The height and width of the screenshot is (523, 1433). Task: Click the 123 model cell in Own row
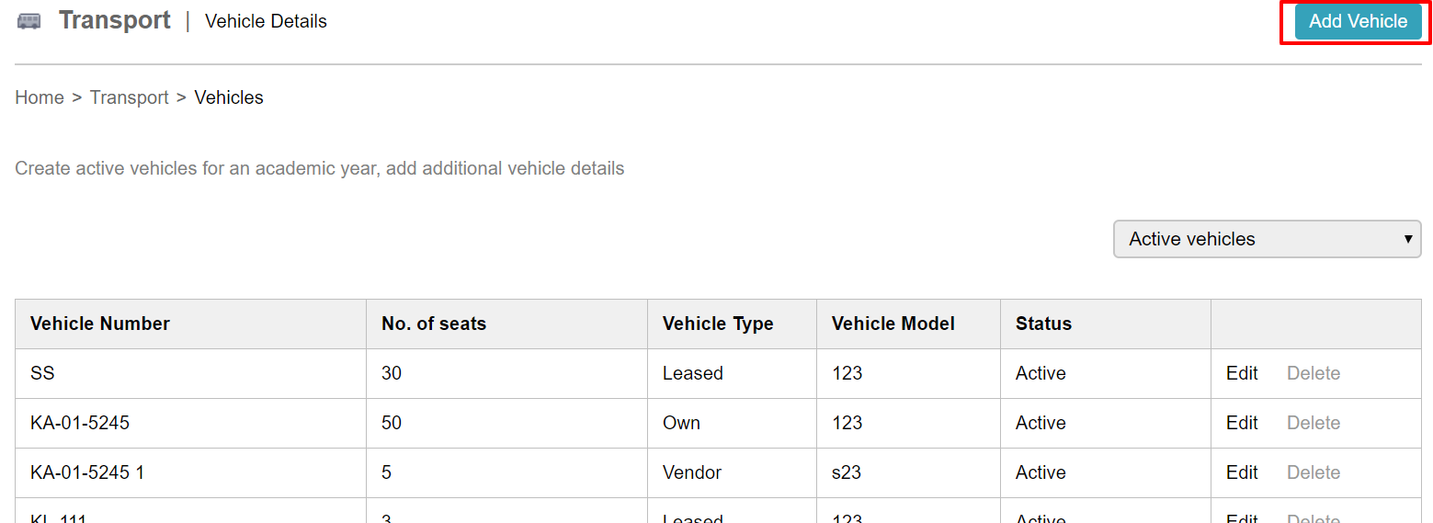(x=909, y=423)
